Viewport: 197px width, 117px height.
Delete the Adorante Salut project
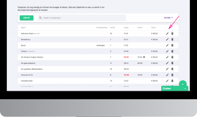click(172, 34)
